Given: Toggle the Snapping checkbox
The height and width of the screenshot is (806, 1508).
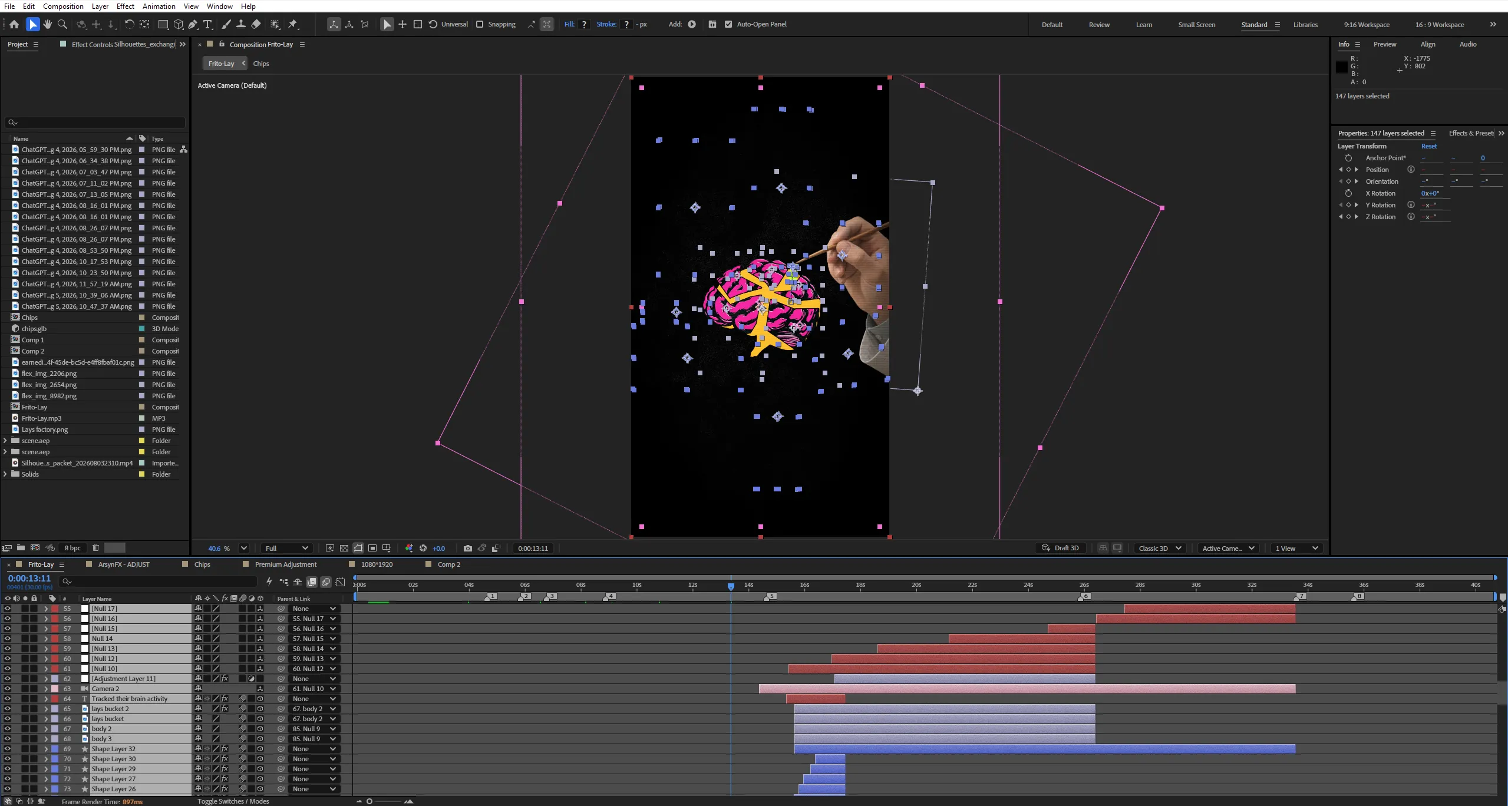Looking at the screenshot, I should (x=480, y=24).
